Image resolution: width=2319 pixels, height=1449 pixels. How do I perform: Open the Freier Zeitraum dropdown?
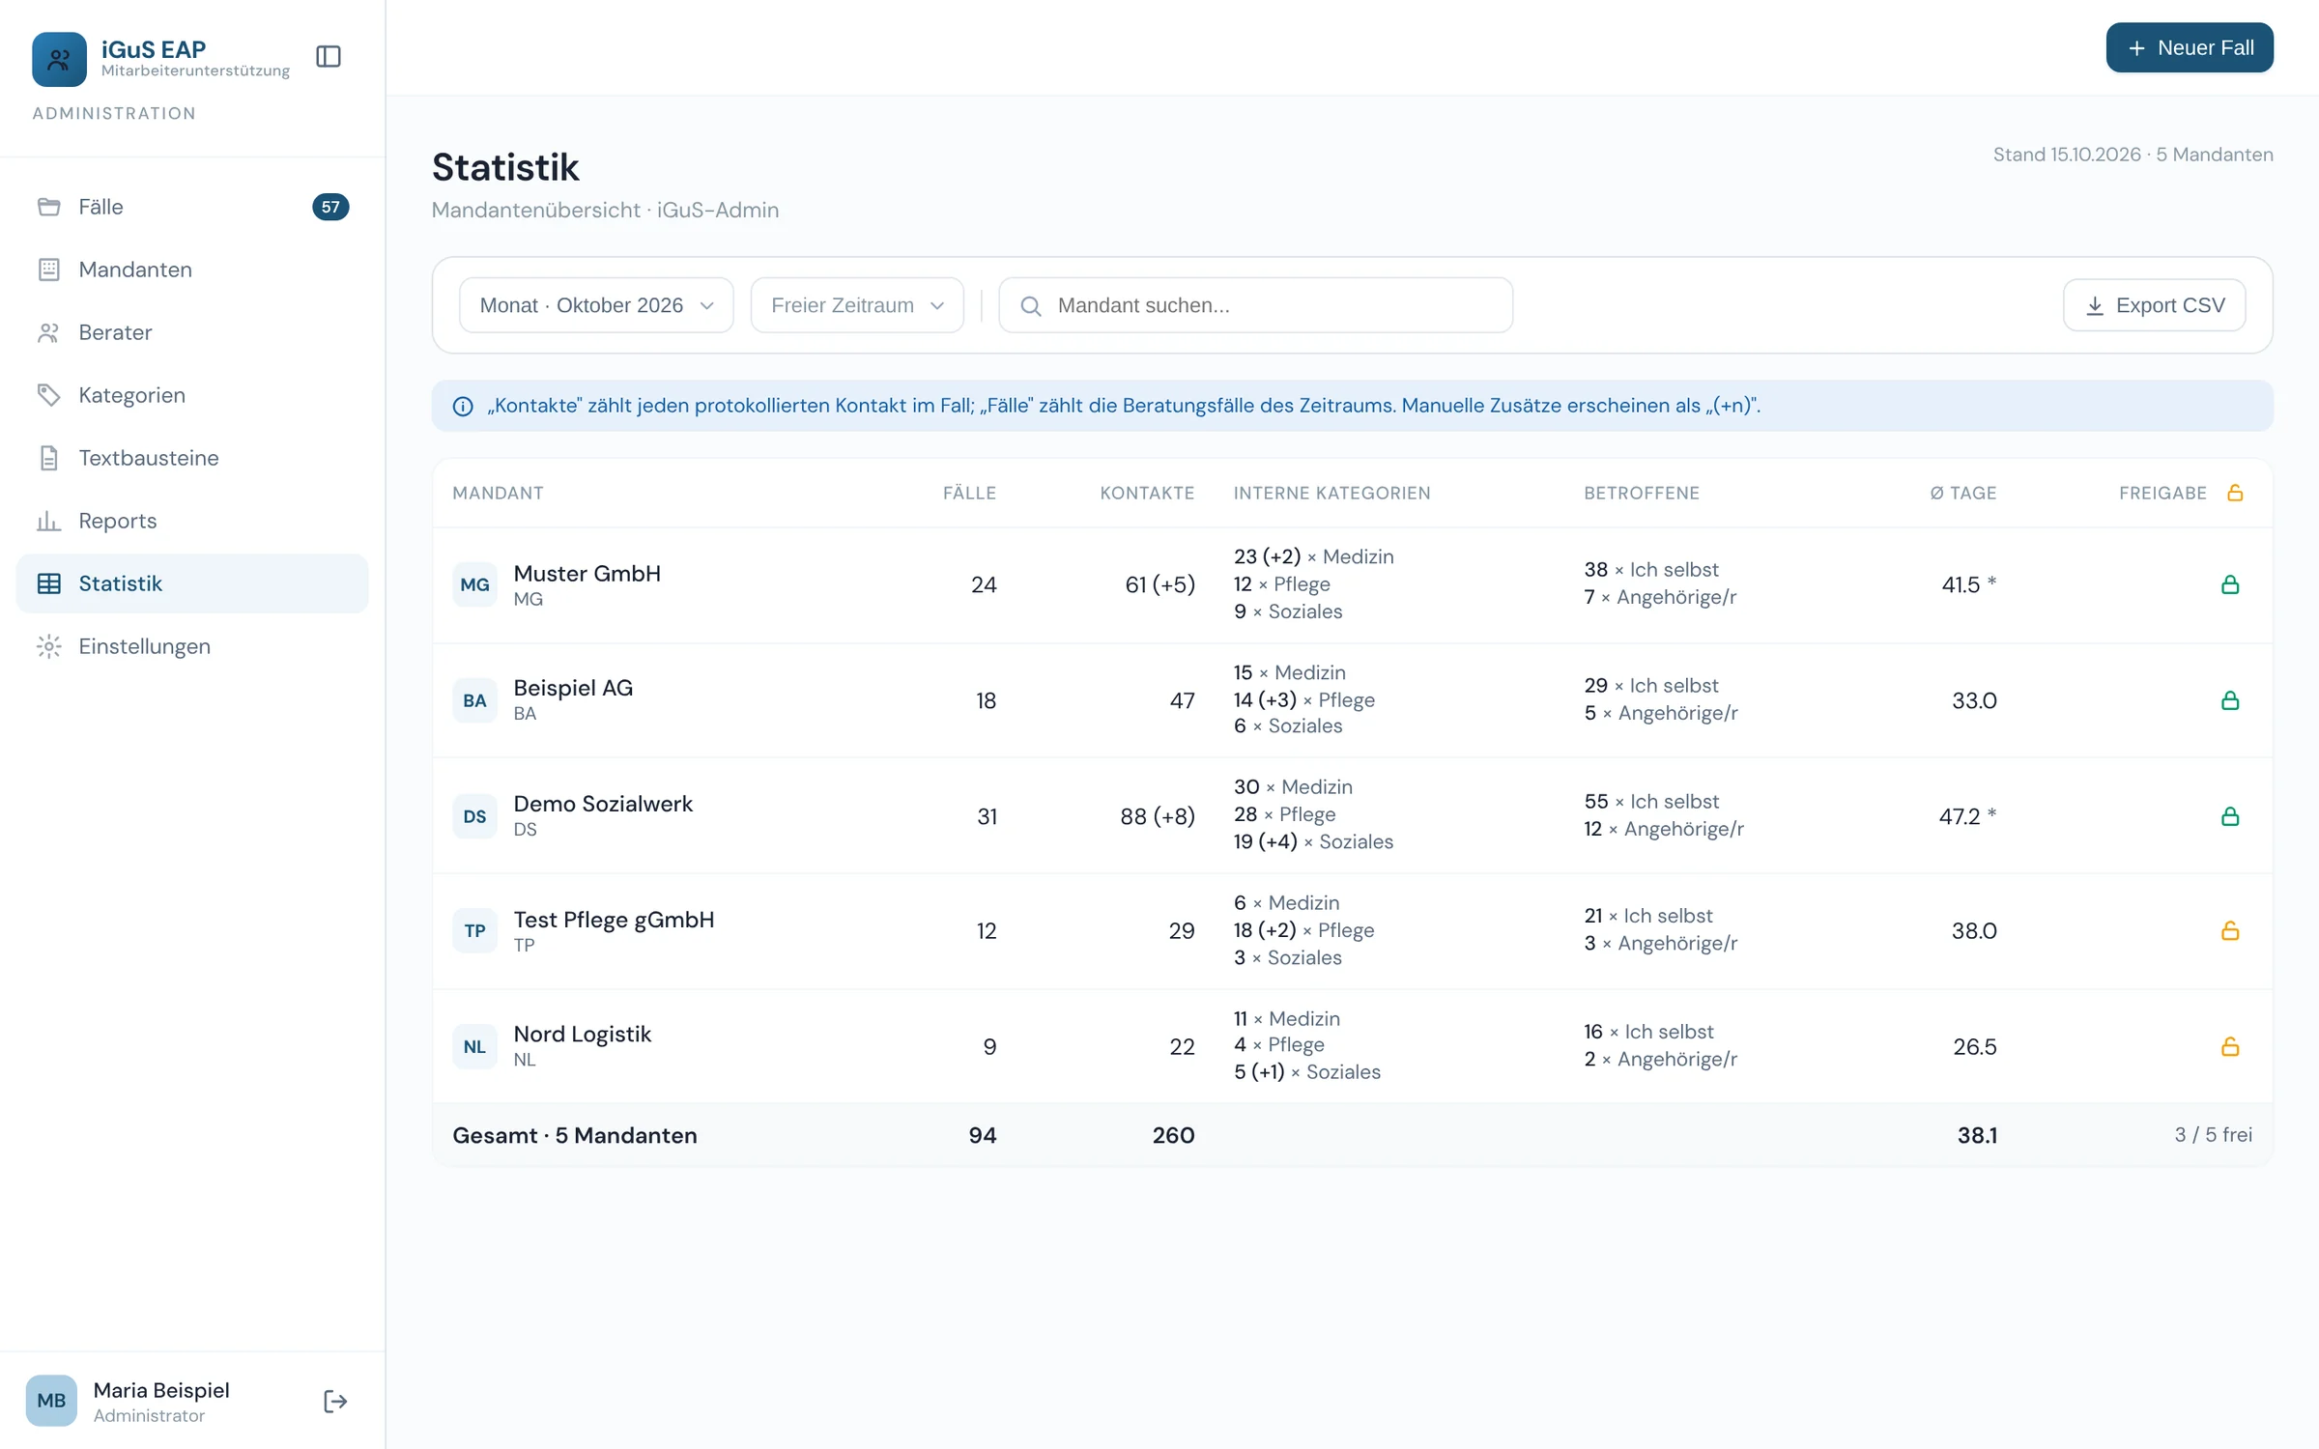point(857,305)
